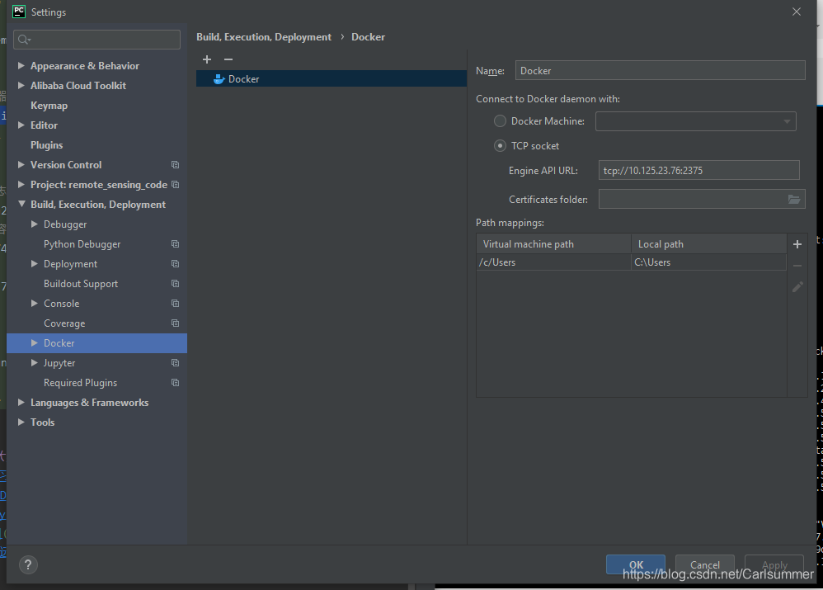Click the Cancel button
823x590 pixels.
[705, 564]
